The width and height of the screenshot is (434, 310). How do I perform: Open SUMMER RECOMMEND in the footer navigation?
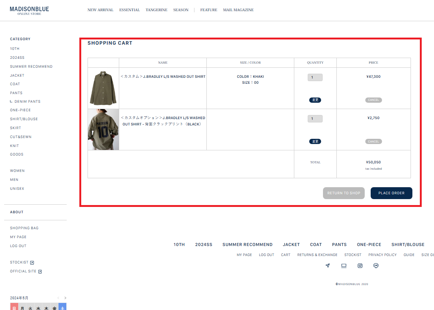pos(247,245)
